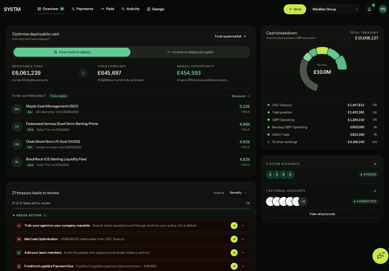The height and width of the screenshot is (271, 389).
Task: Click the +2 more external accounts badge
Action: coord(303,201)
